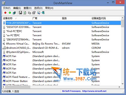Click the NirSoft Freeware status bar text
The image size is (126, 95).
(x=72, y=91)
